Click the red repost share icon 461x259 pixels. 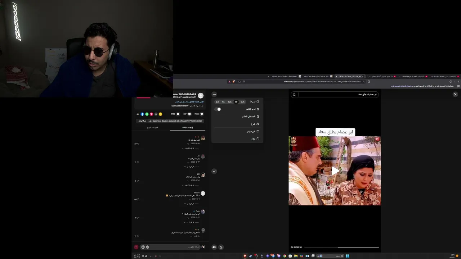[151, 114]
